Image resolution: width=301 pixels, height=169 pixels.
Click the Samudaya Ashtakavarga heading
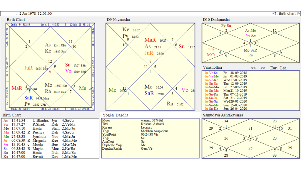point(223,115)
